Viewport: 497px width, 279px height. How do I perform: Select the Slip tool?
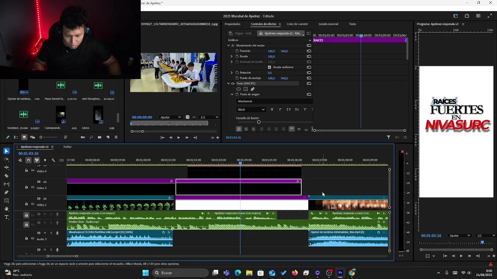pos(7,184)
